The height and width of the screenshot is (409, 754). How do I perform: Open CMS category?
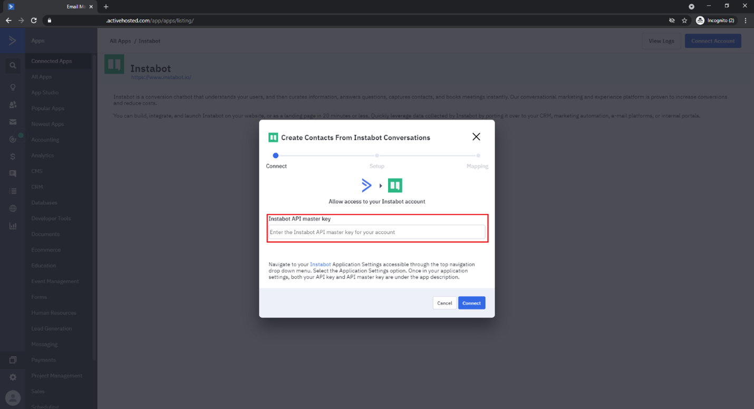click(36, 171)
